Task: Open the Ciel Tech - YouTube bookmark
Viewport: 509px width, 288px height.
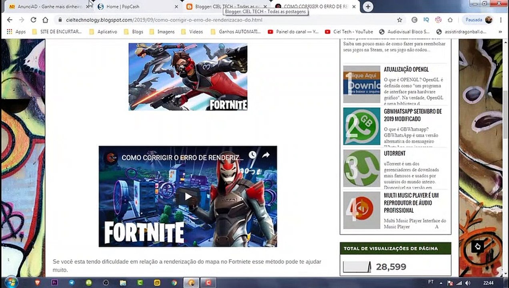Action: tap(349, 32)
